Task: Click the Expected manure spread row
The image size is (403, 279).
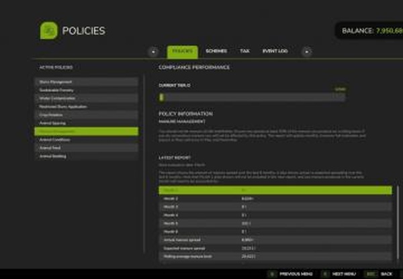Action: pyautogui.click(x=275, y=248)
